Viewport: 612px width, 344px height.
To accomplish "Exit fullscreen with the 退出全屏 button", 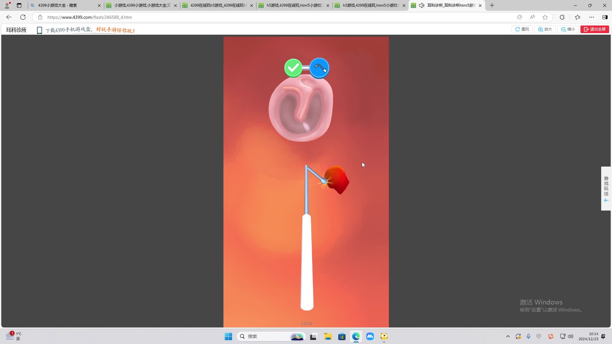I will click(x=594, y=29).
